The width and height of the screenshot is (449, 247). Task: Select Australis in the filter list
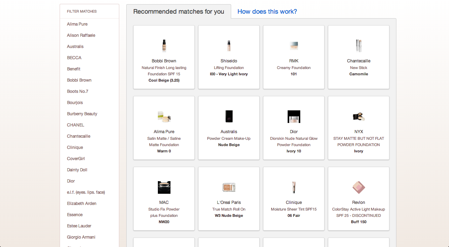click(x=75, y=47)
